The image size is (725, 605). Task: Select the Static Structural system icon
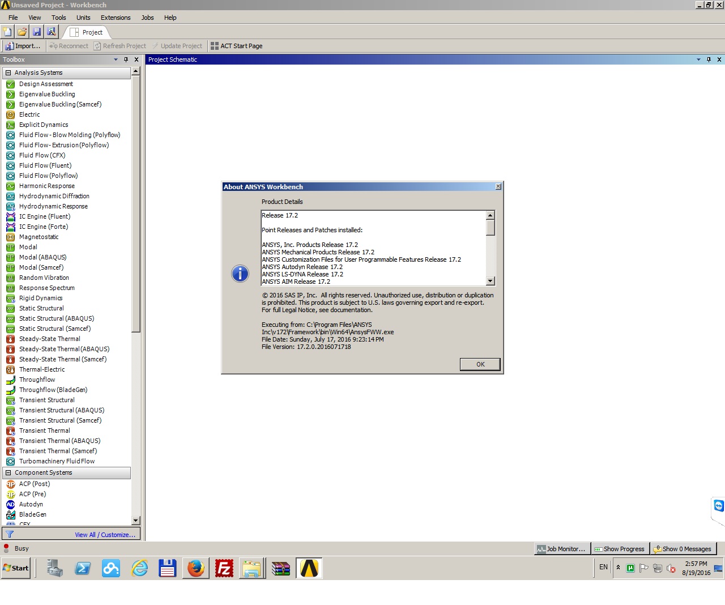10,308
